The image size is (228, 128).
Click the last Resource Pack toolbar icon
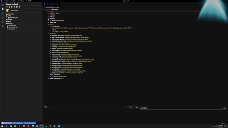pyautogui.click(x=19, y=7)
